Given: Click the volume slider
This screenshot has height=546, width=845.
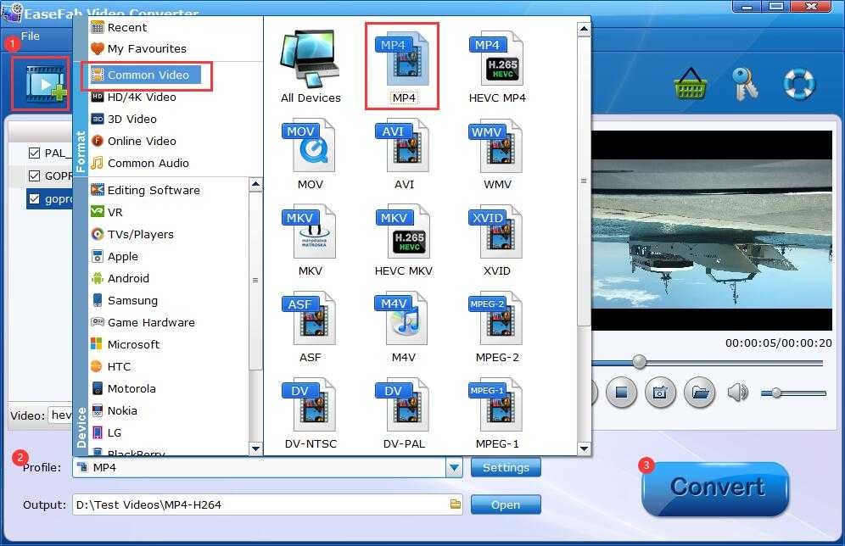Looking at the screenshot, I should tap(794, 393).
